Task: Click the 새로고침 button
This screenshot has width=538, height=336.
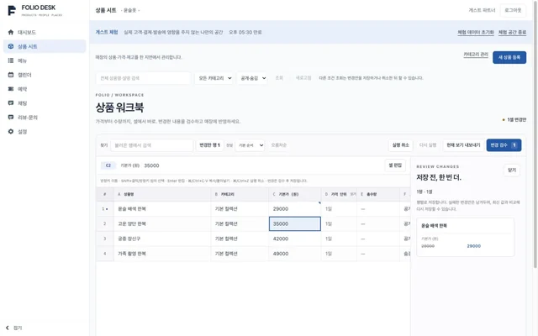Action: (x=303, y=78)
